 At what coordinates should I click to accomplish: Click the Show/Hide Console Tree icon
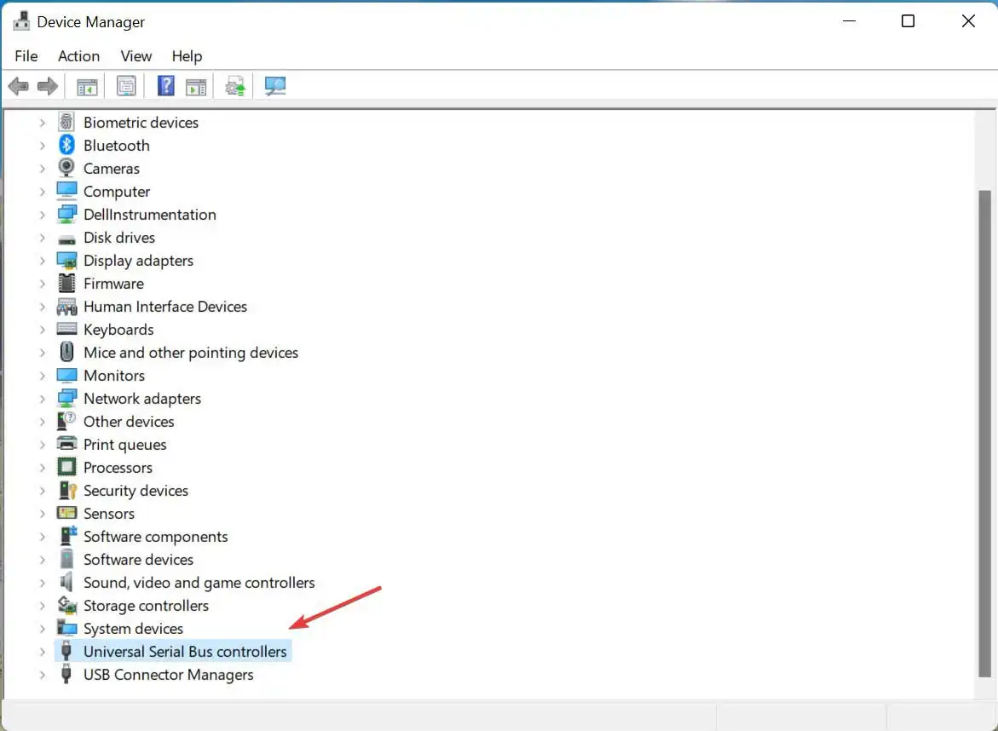pyautogui.click(x=87, y=86)
